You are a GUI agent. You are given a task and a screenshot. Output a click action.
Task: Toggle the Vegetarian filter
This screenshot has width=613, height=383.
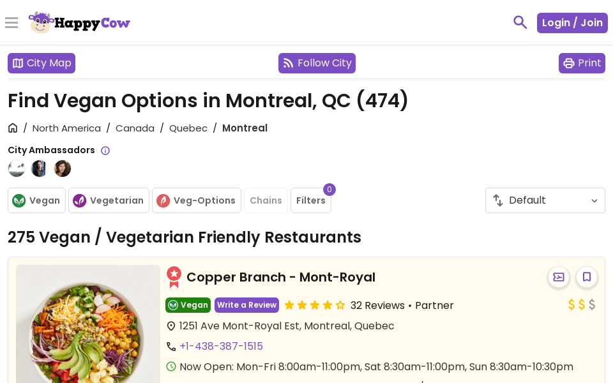(x=109, y=200)
